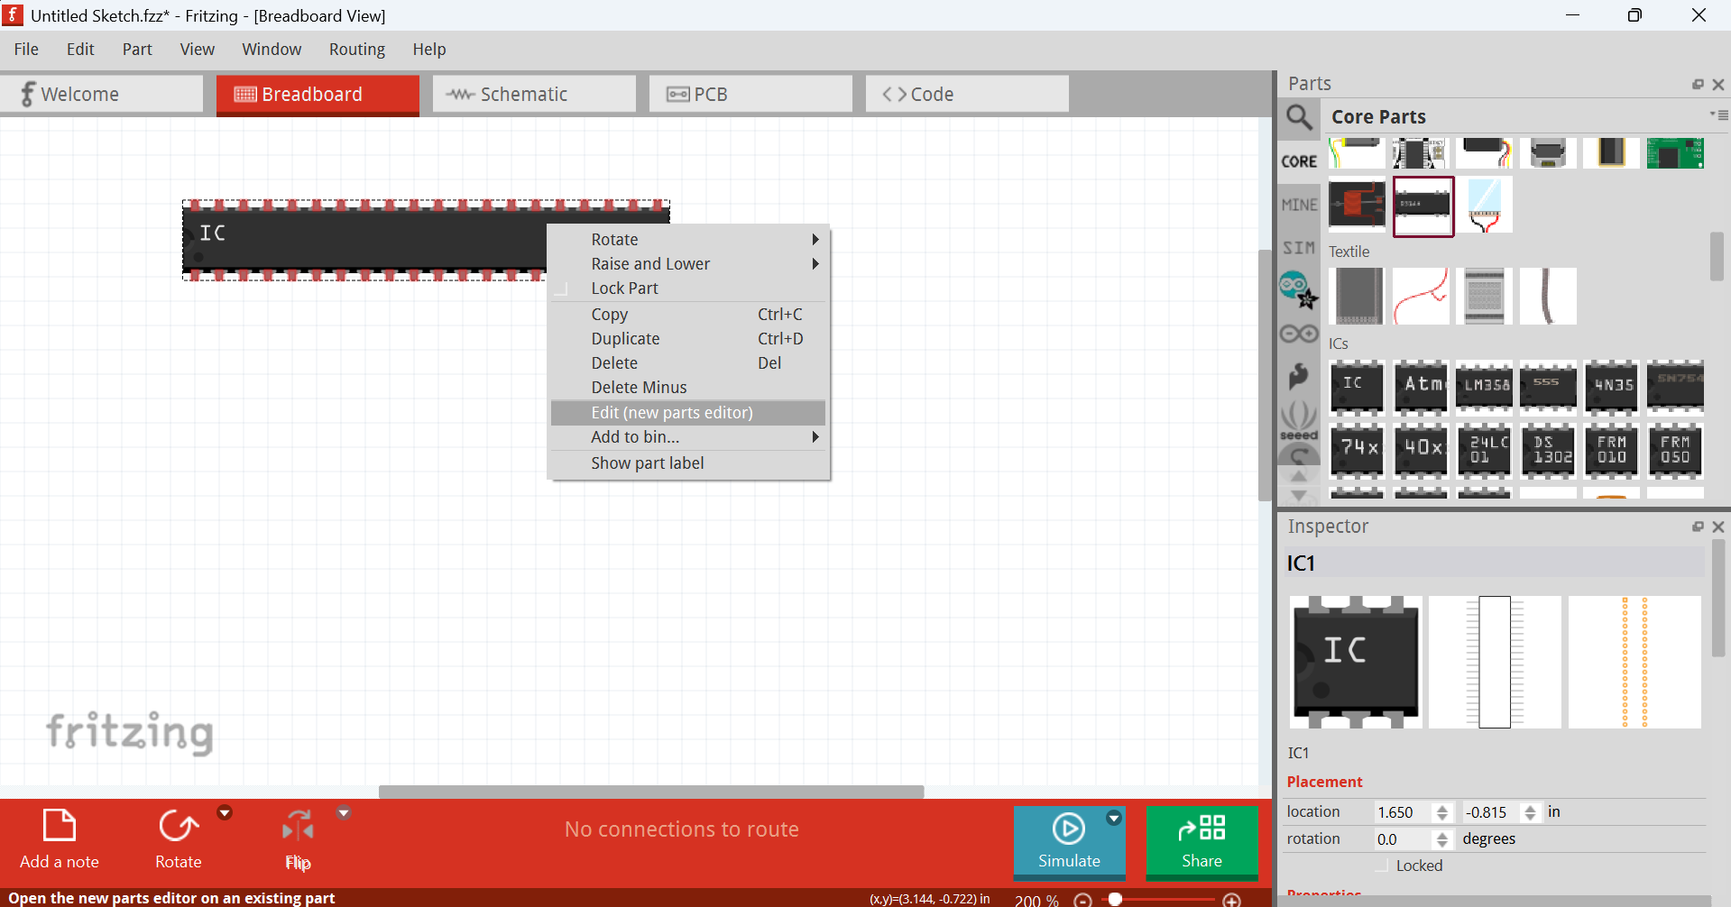Select the red conductive thread textile part

(1421, 296)
